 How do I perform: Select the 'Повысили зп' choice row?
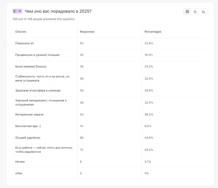pyautogui.click(x=24, y=43)
